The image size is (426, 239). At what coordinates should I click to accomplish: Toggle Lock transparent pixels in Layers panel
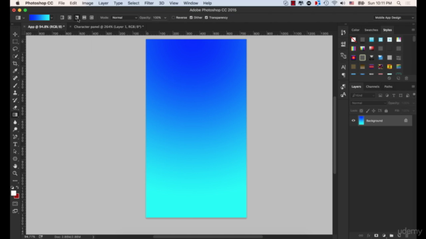click(x=361, y=111)
